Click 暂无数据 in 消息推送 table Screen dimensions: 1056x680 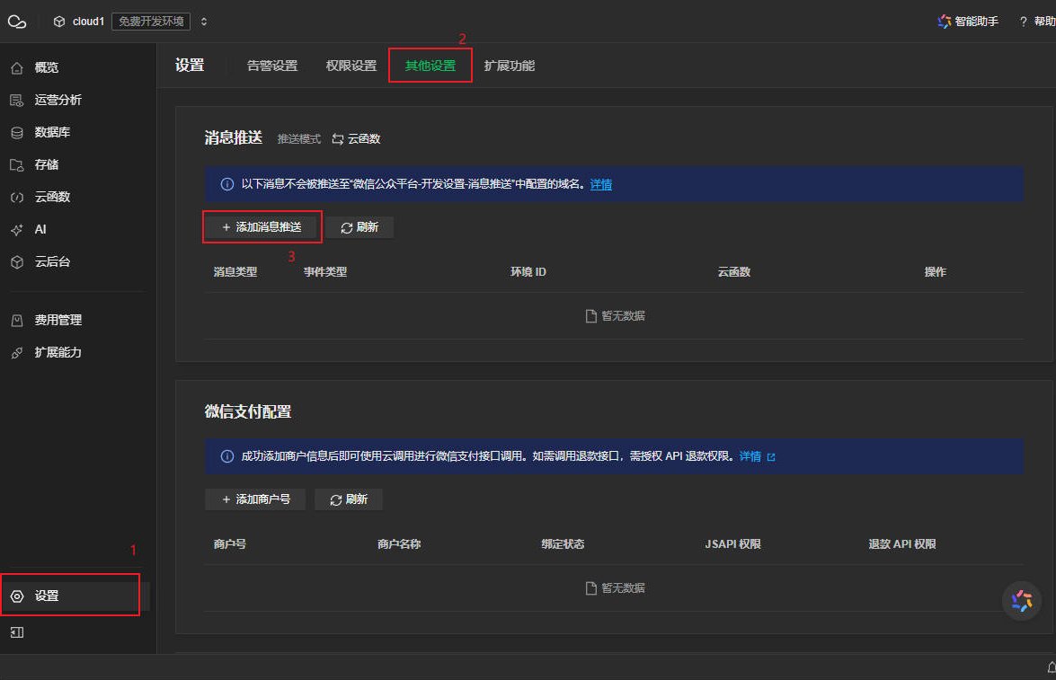coord(615,316)
